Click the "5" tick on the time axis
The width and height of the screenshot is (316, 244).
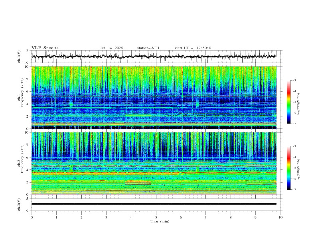[156, 217]
